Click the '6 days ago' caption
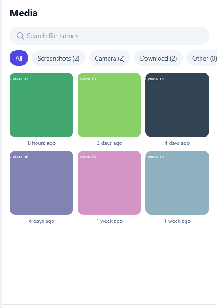Screen dimensions: 217x308 click(41, 221)
